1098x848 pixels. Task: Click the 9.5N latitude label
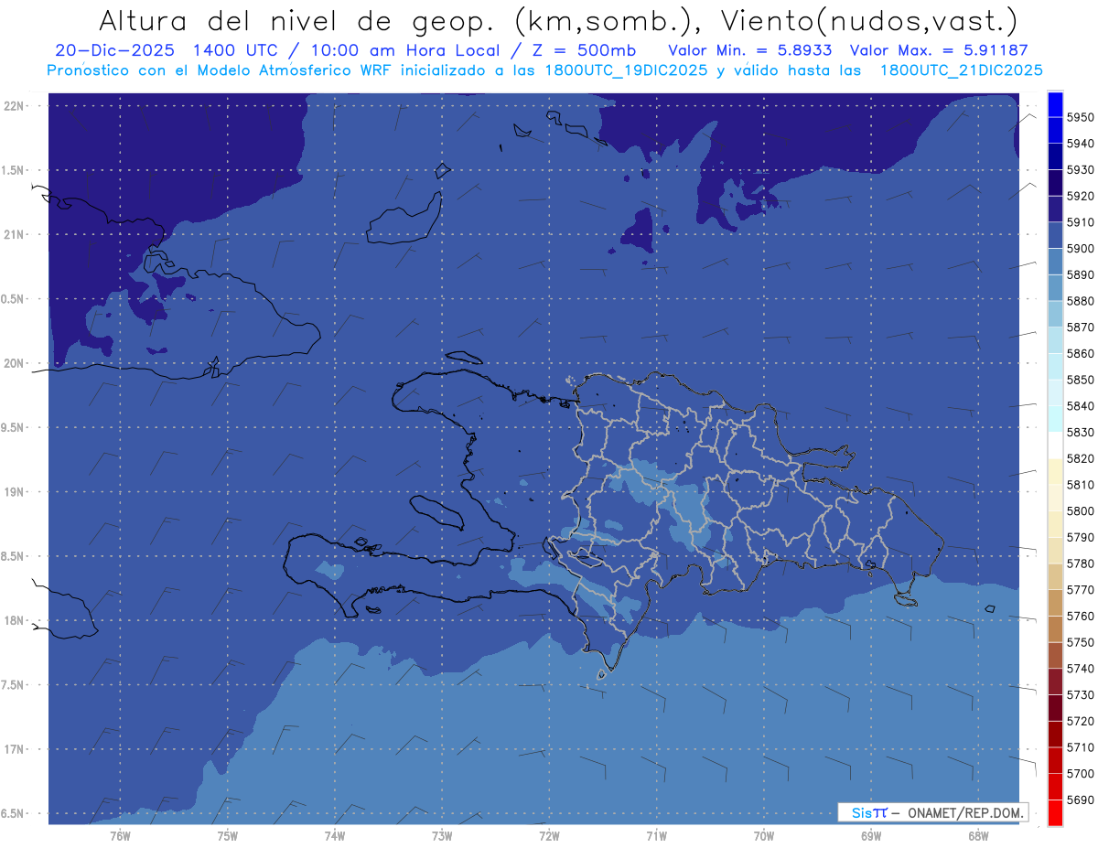click(14, 428)
